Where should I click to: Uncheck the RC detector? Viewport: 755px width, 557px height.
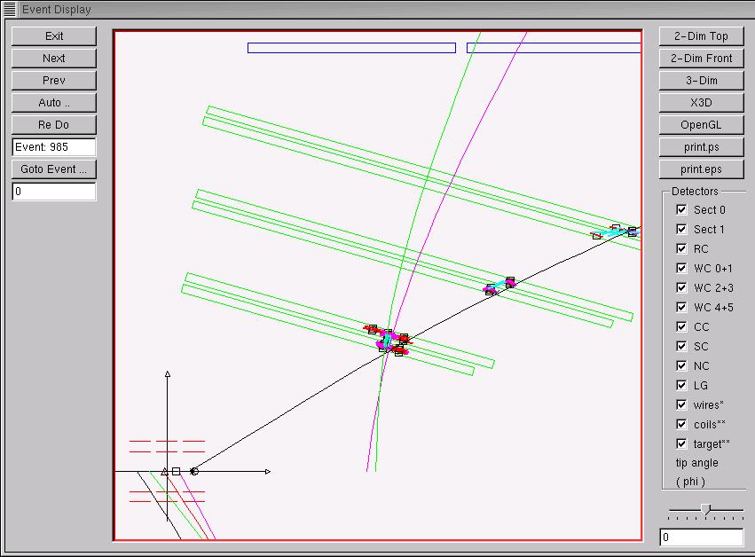pyautogui.click(x=681, y=248)
